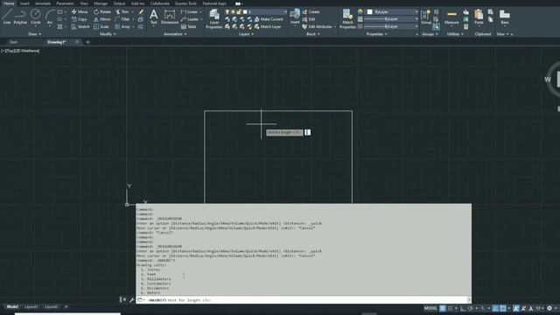Toggle snap mode in status bar

click(450, 308)
